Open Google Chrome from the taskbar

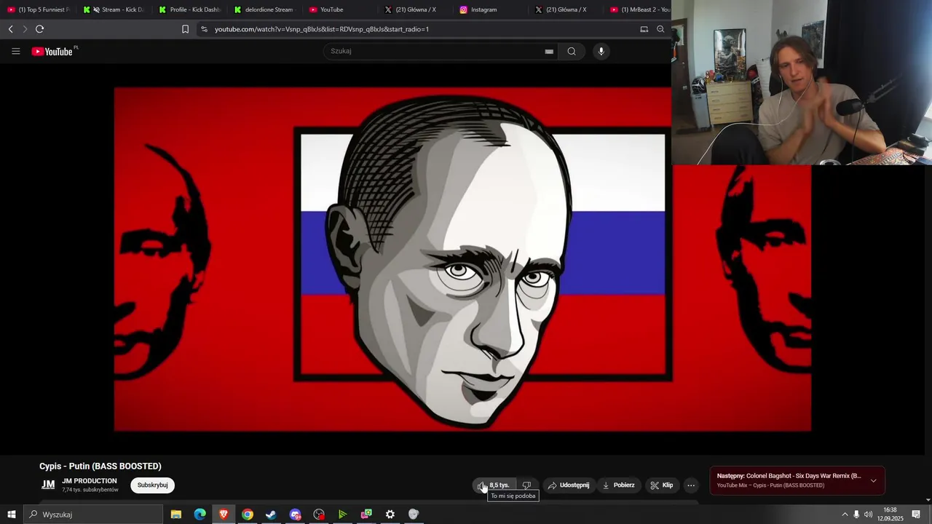[x=248, y=515]
